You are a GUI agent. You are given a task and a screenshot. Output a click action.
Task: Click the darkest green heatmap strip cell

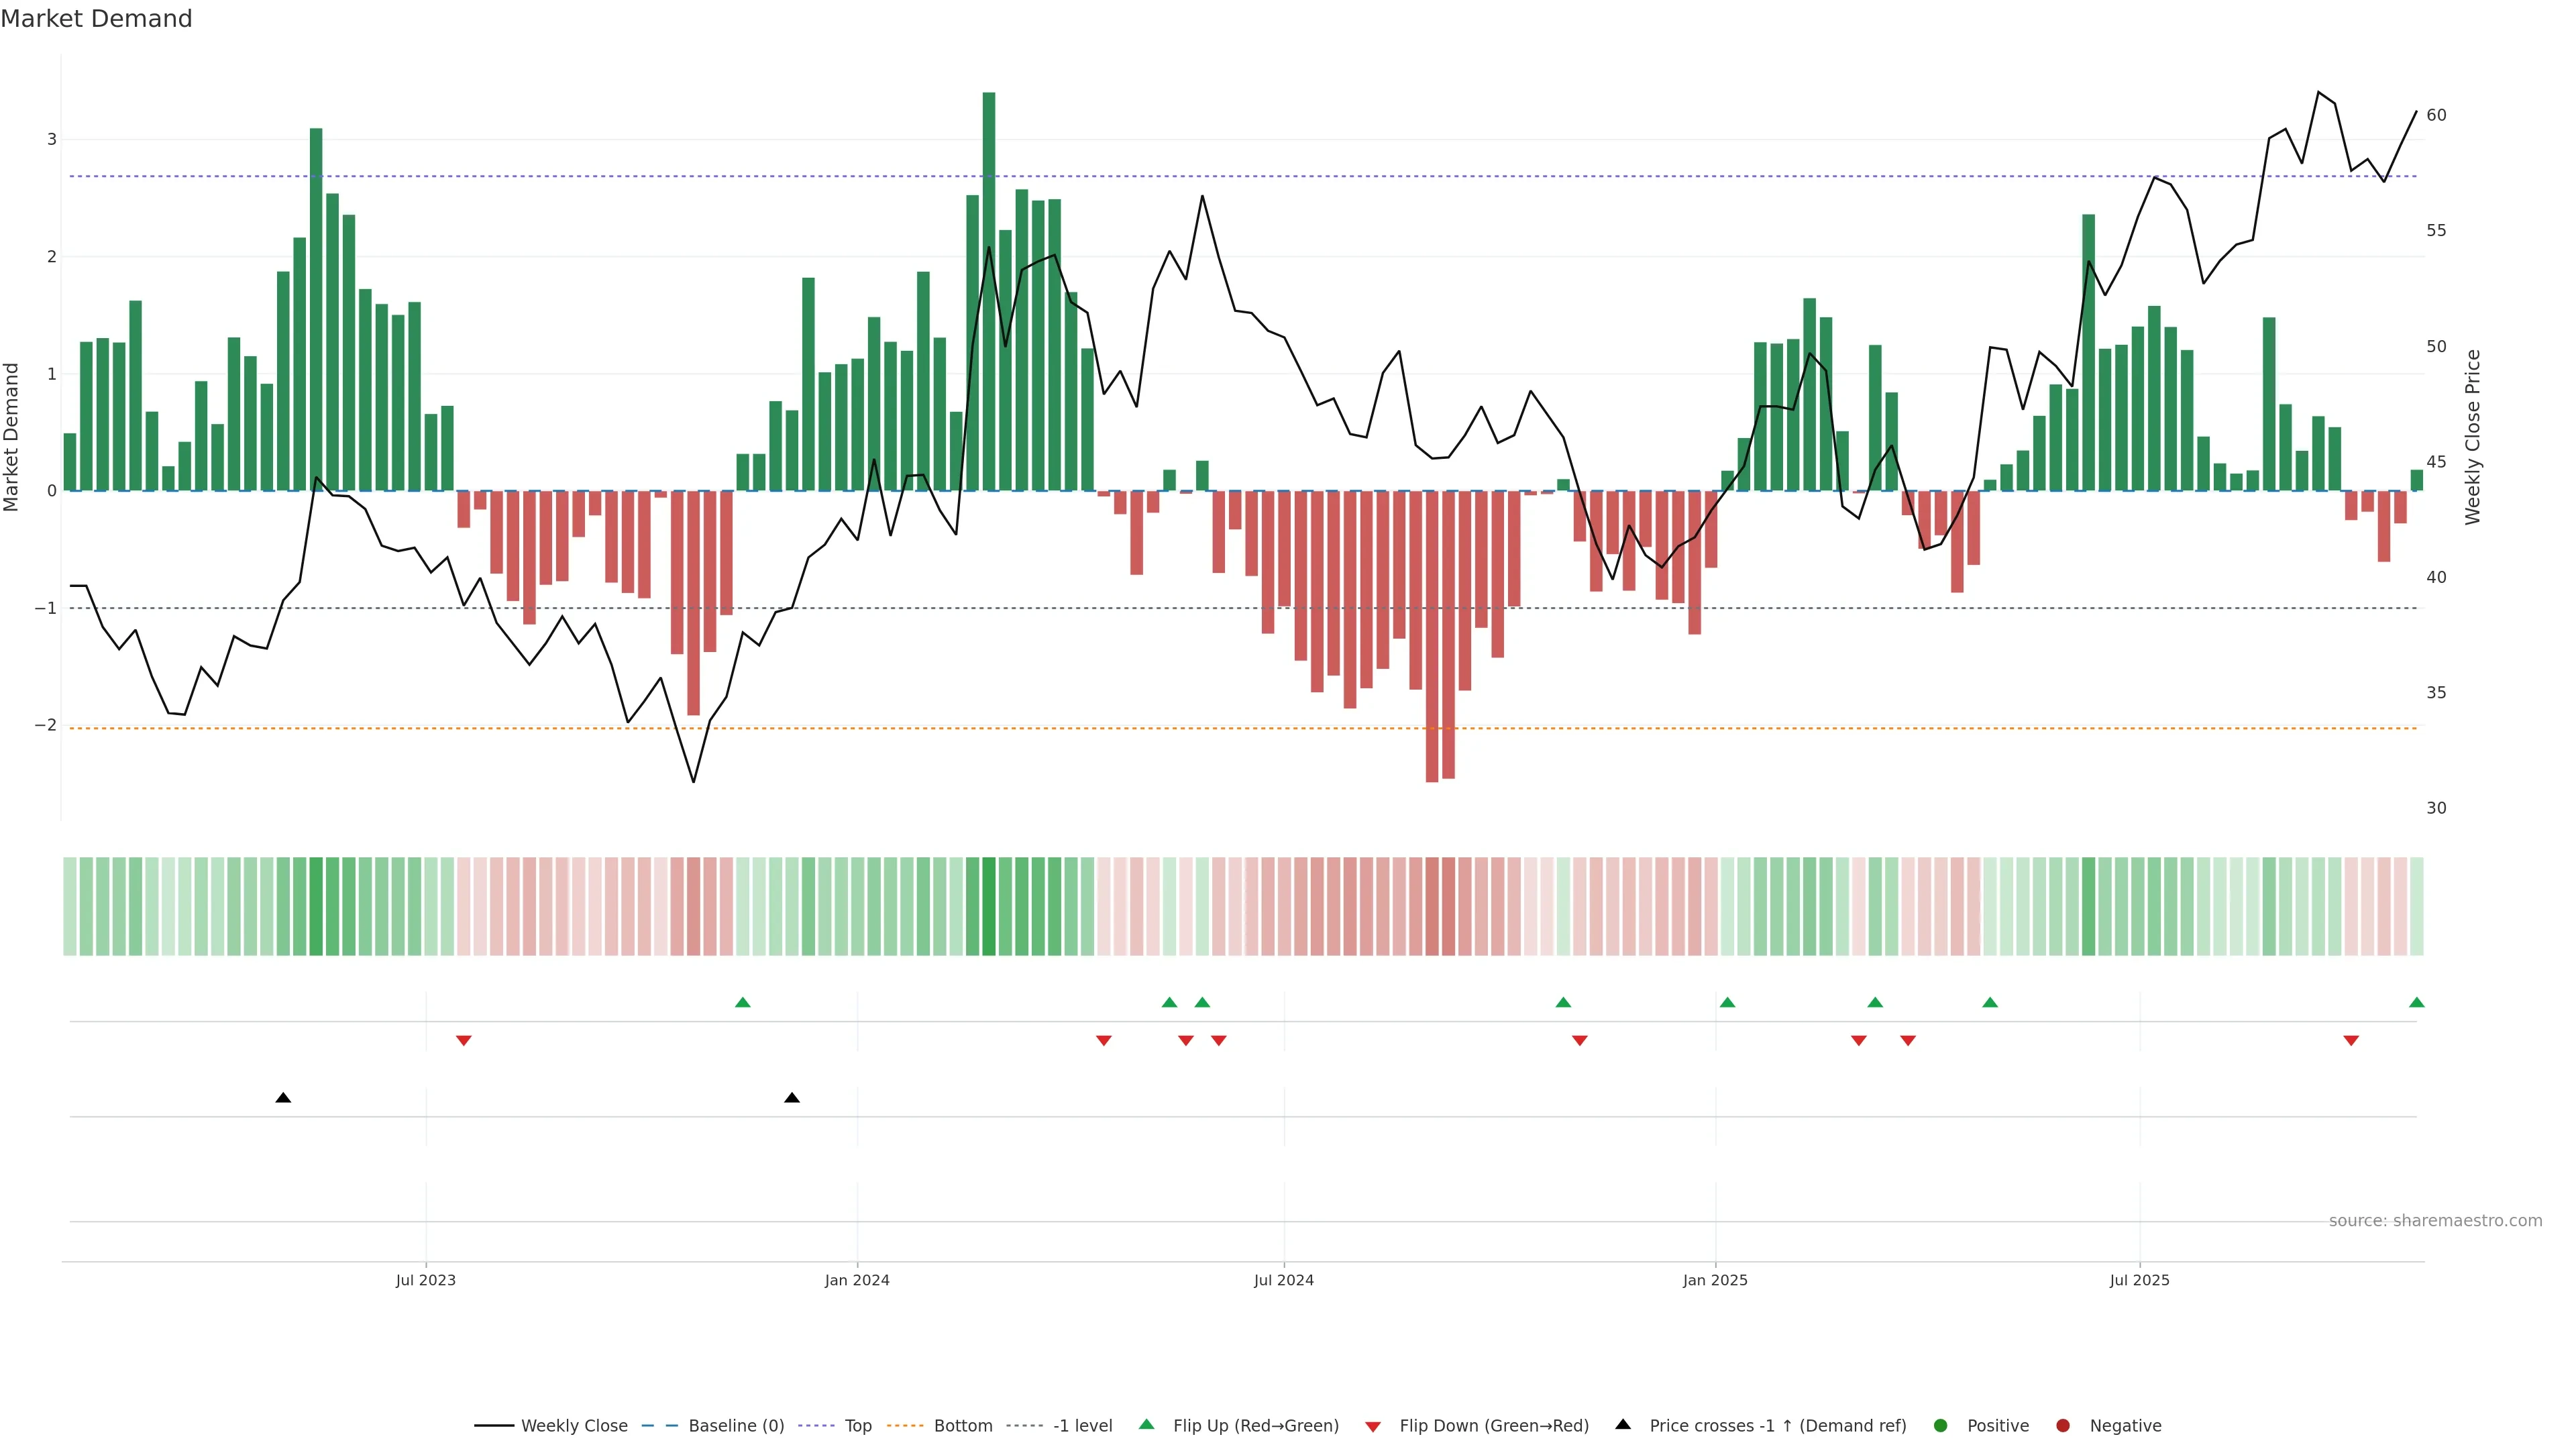(989, 906)
